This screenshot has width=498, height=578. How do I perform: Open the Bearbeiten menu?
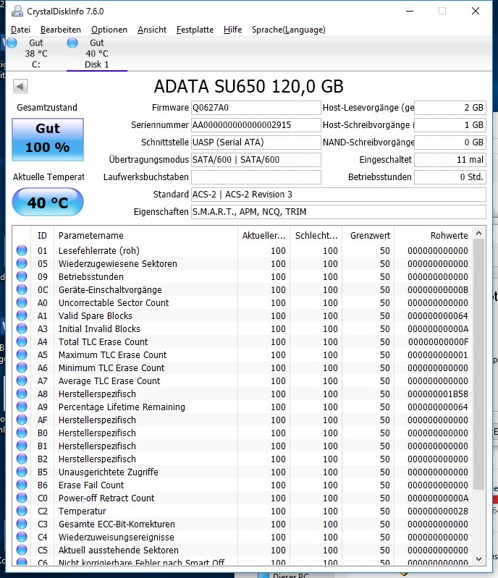[61, 30]
